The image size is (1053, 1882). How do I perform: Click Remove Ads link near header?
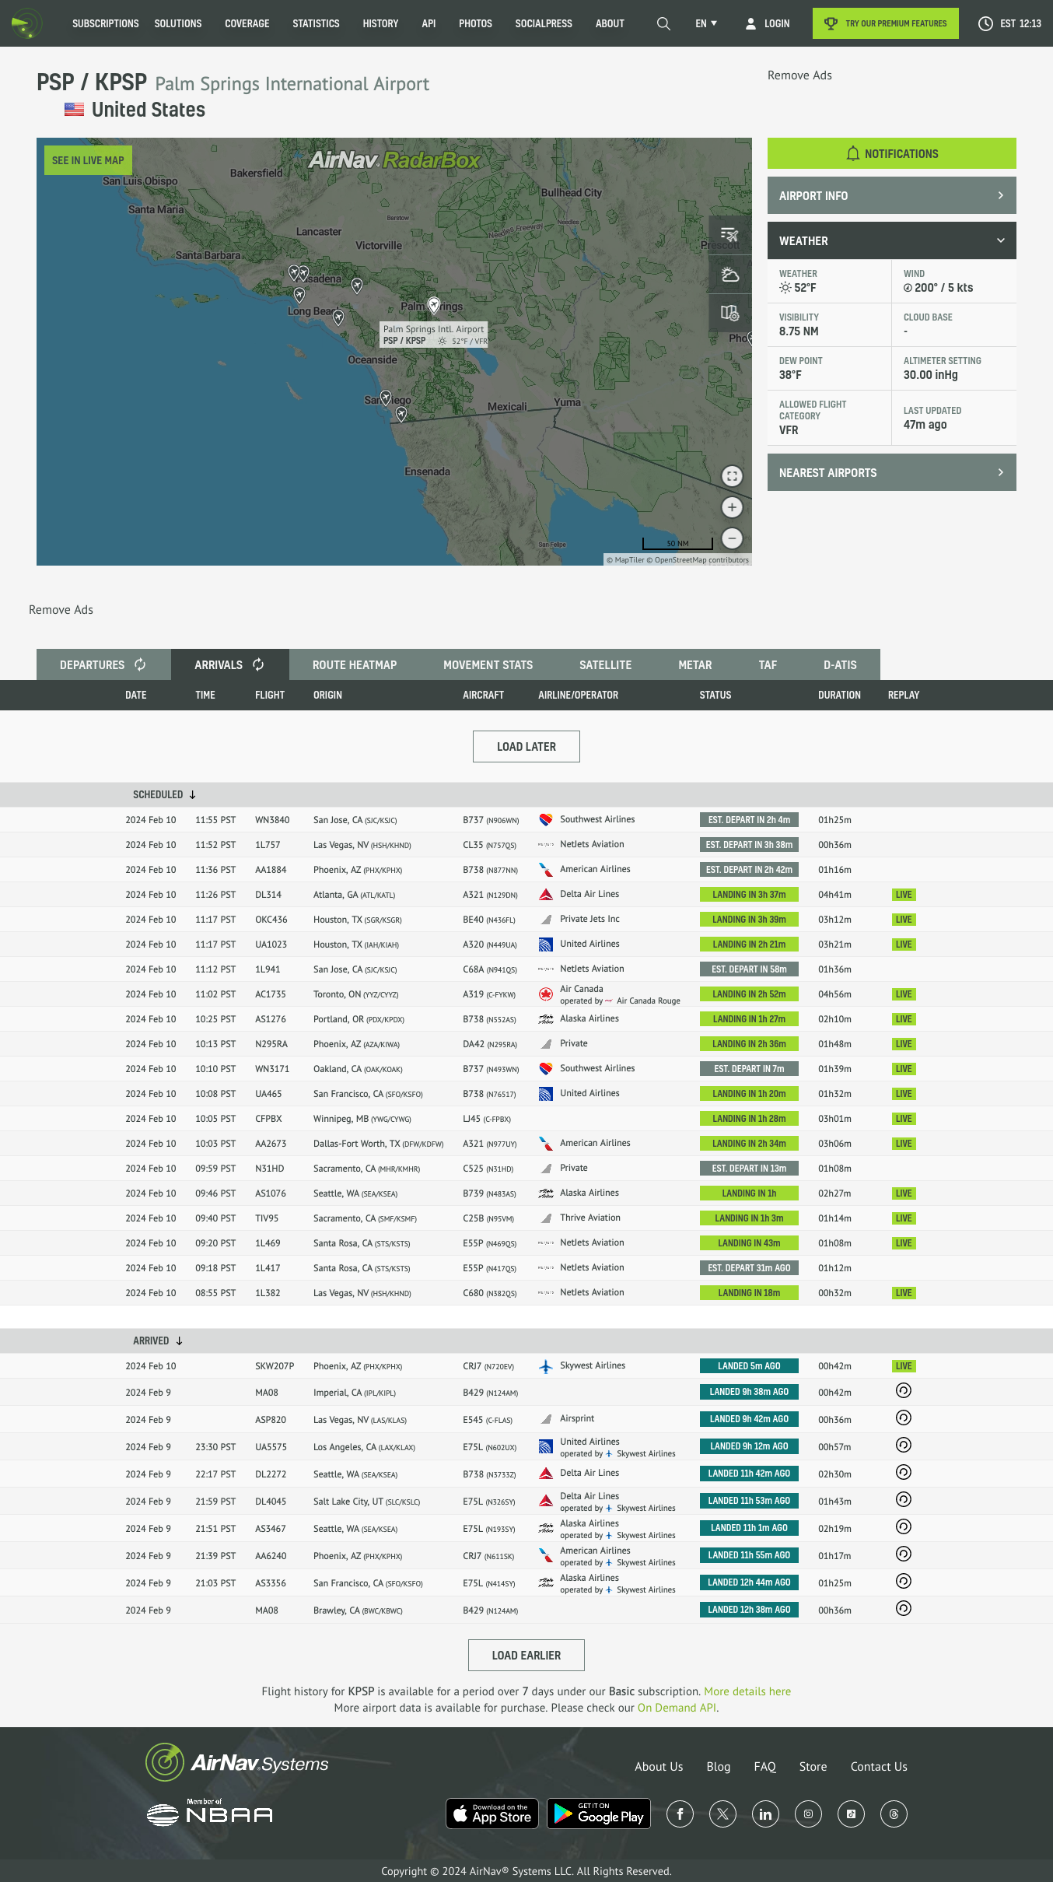799,75
